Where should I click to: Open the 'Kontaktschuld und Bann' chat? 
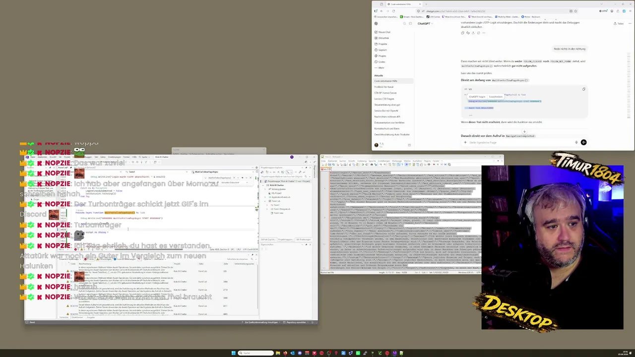click(387, 128)
